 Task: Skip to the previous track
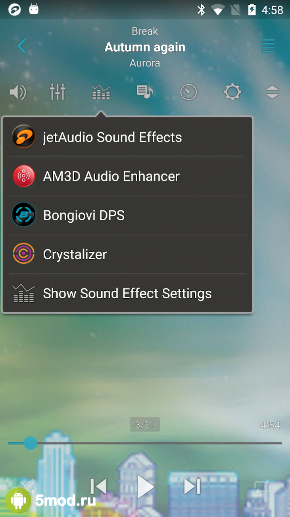pyautogui.click(x=98, y=486)
